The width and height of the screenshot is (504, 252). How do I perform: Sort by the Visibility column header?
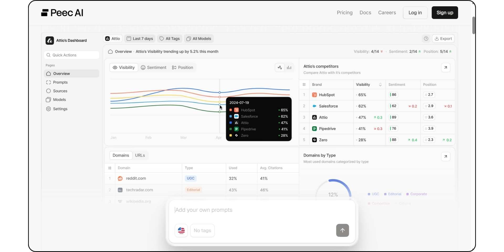[369, 85]
